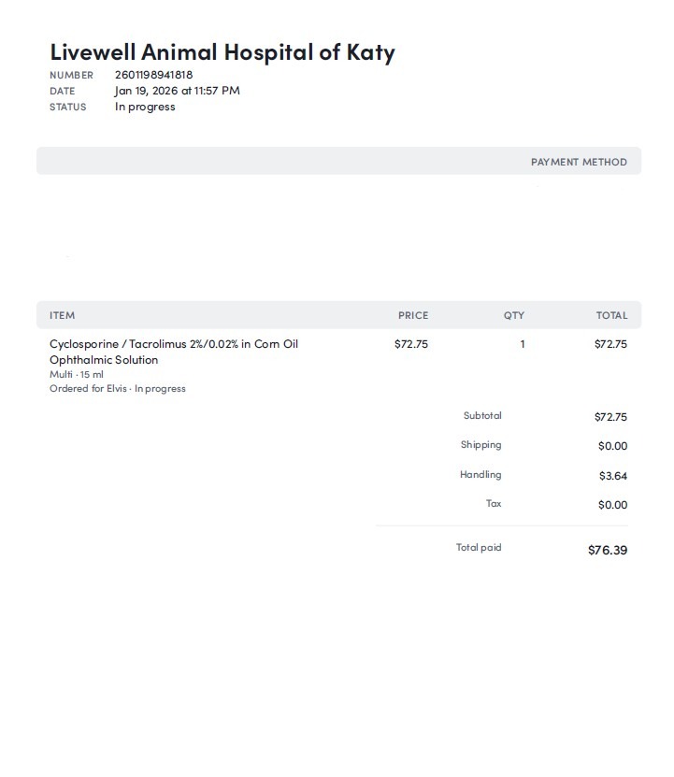
Task: Click the PAYMENT METHOD header
Action: [x=579, y=162]
